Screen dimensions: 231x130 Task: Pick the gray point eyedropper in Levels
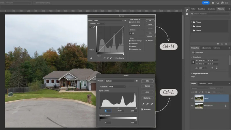point(147,104)
